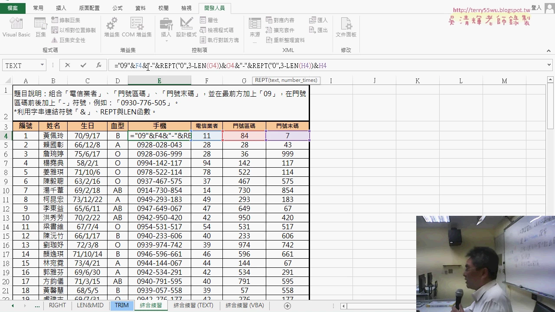Click header cell 門號末碼
This screenshot has height=312, width=555.
[287, 126]
